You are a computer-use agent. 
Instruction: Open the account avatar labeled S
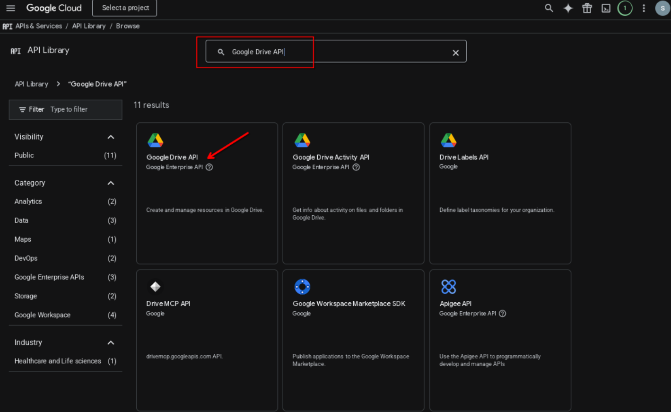662,8
